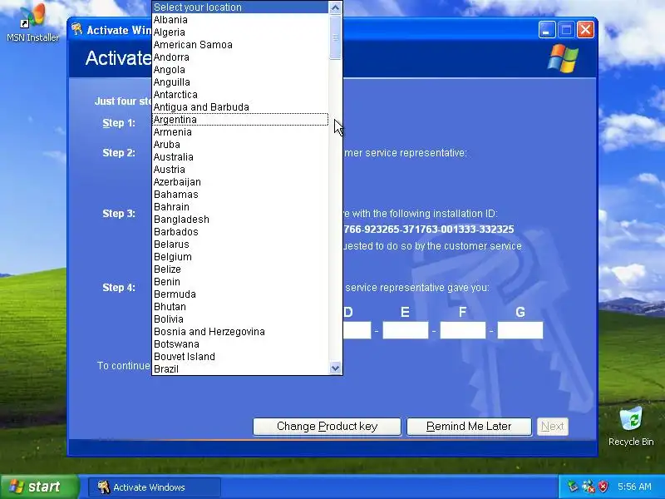Click the list scrollbar up arrow

point(336,7)
